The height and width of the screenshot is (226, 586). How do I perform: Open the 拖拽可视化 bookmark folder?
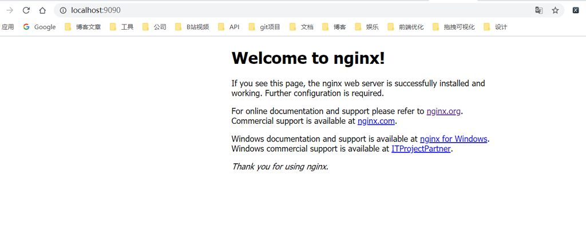453,27
